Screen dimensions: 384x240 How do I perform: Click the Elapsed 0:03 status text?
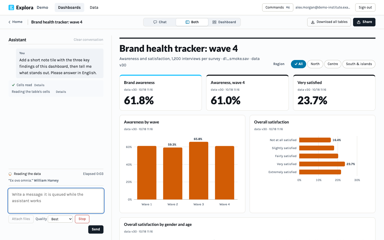pyautogui.click(x=93, y=174)
